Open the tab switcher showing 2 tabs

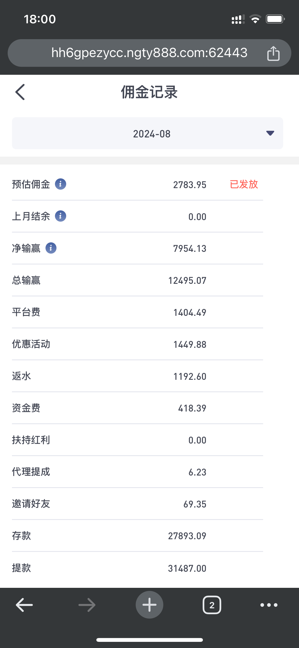(212, 605)
